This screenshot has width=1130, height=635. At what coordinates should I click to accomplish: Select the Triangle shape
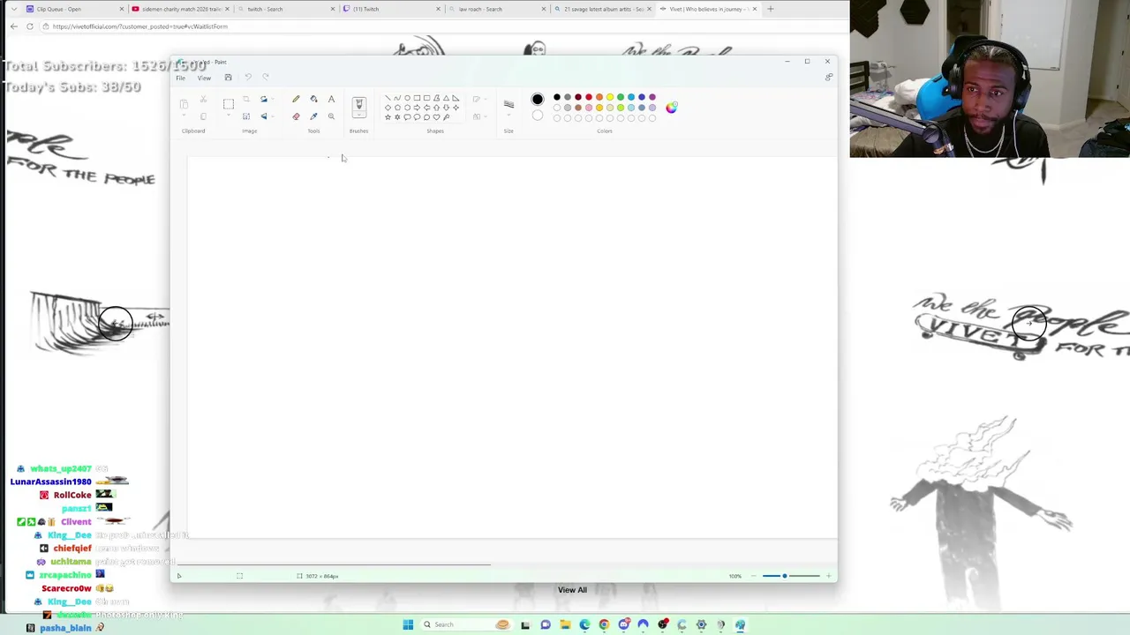tap(446, 98)
